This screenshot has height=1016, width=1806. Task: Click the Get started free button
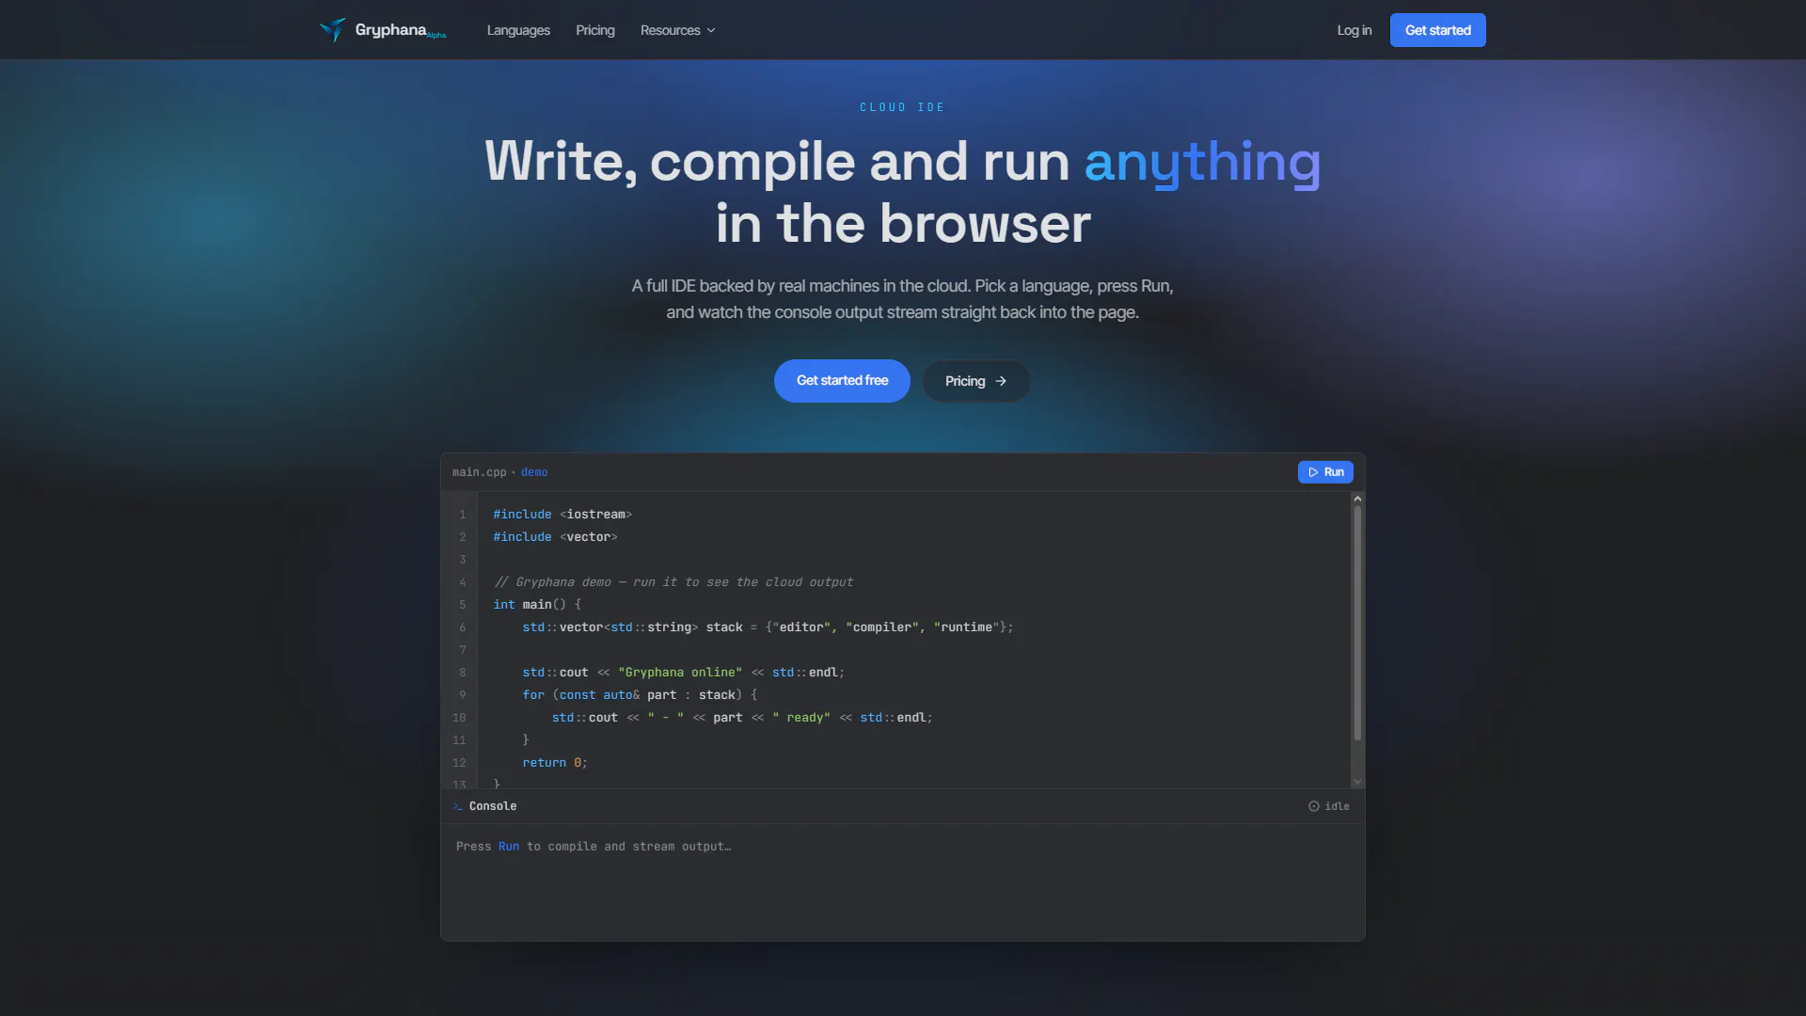click(842, 381)
